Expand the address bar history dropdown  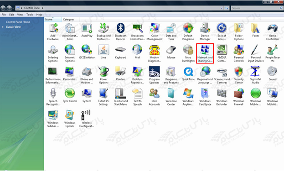[222, 8]
